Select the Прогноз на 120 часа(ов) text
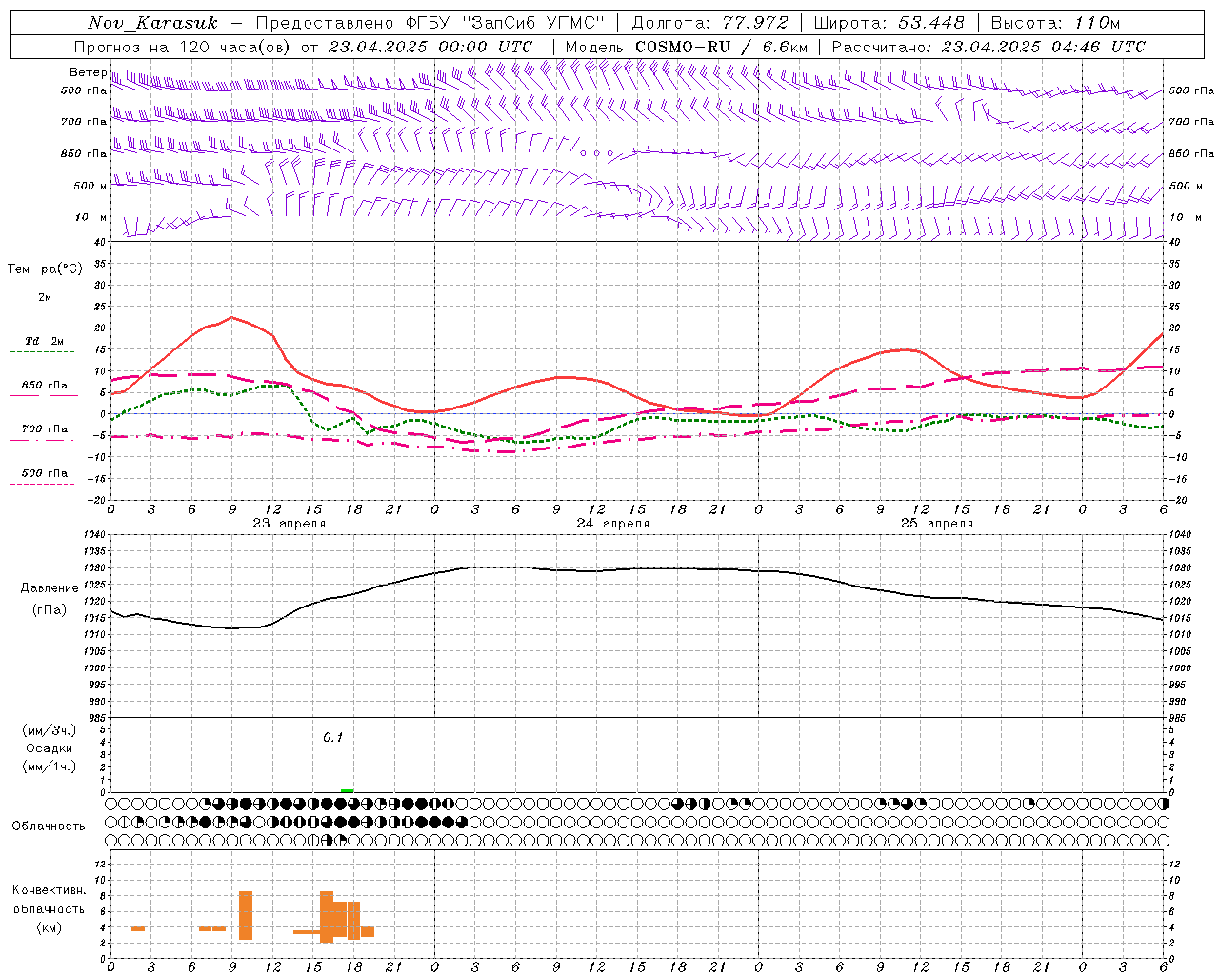The image size is (1219, 975). (184, 47)
